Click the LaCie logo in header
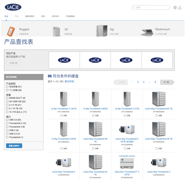The width and height of the screenshot is (187, 180). (13, 7)
